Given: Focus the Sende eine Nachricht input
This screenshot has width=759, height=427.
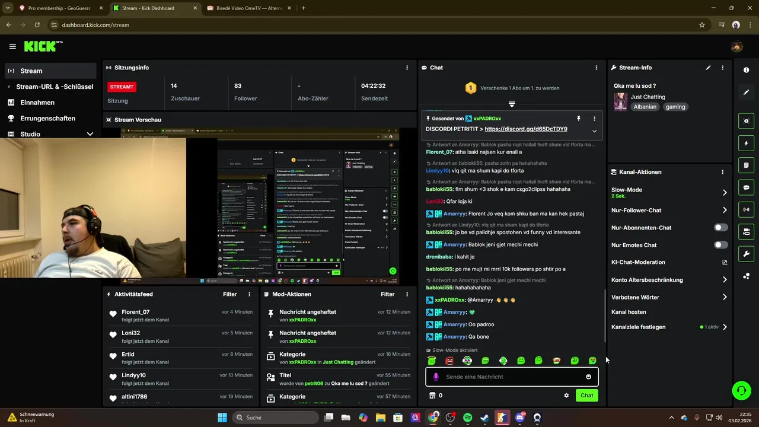Looking at the screenshot, I should 512,377.
